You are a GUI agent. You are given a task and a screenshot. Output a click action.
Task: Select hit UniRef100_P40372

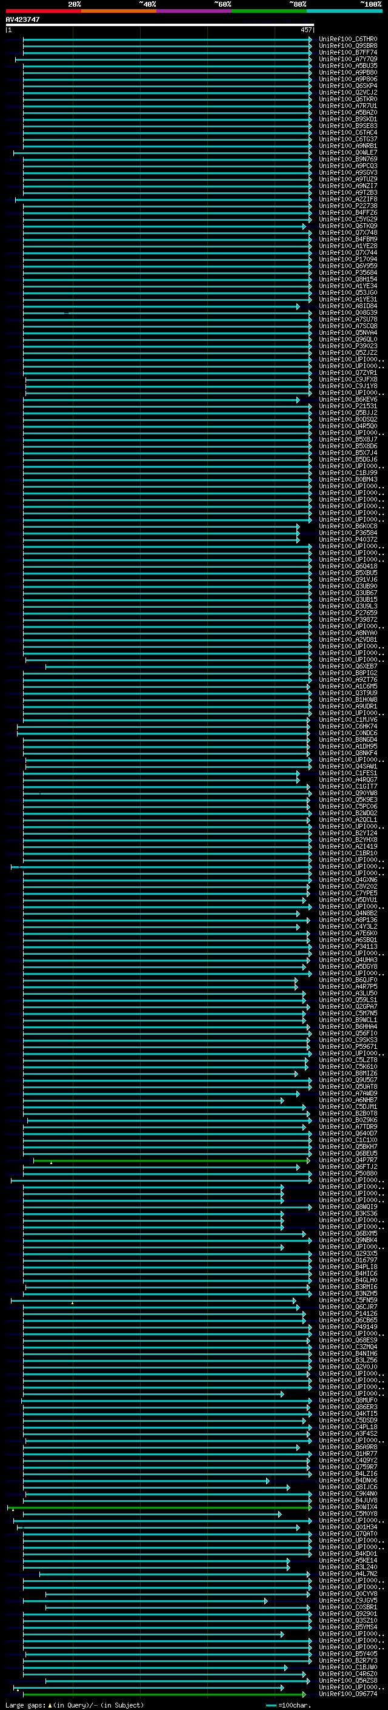(347, 540)
